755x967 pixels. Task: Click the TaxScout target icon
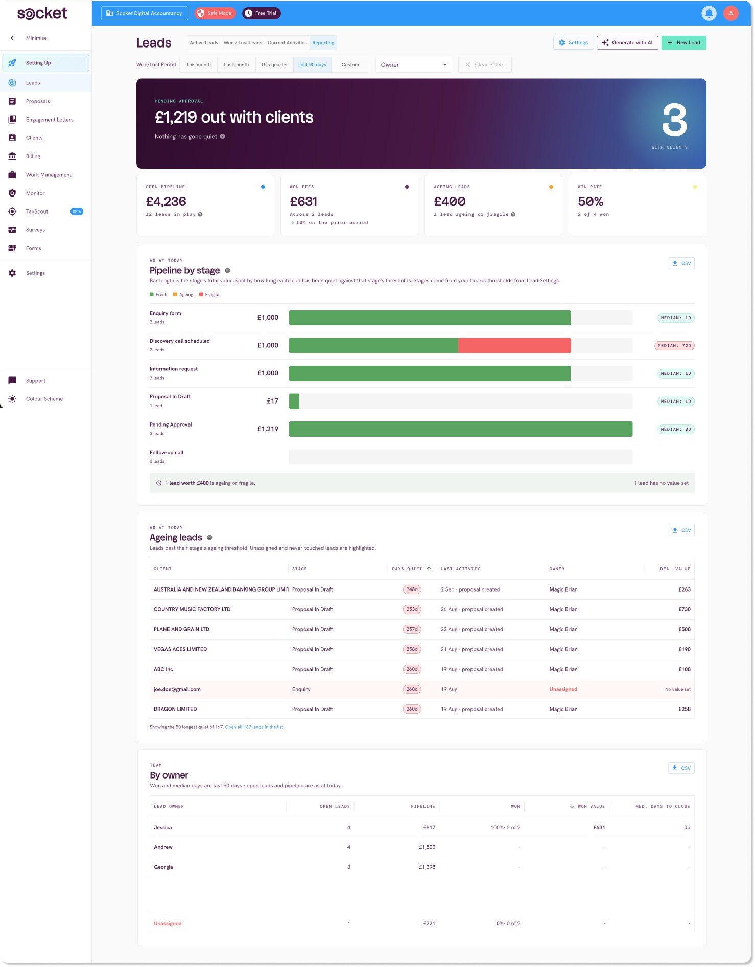[12, 211]
